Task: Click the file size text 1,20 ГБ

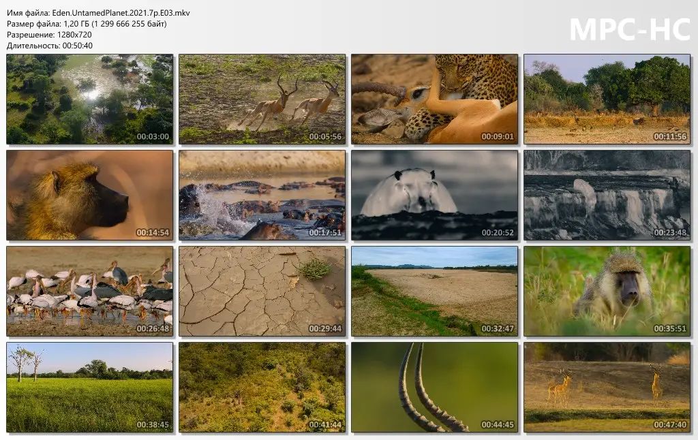Action: (76, 24)
